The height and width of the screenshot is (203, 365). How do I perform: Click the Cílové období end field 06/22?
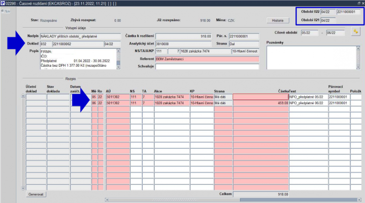click(335, 33)
